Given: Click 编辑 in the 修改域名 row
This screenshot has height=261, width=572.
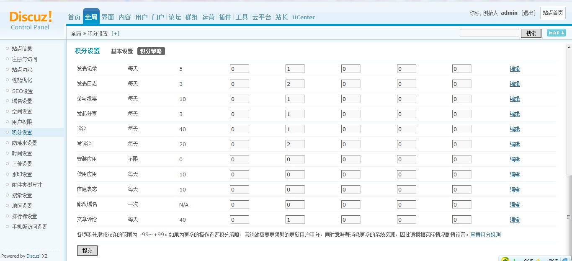Looking at the screenshot, I should click(x=515, y=204).
